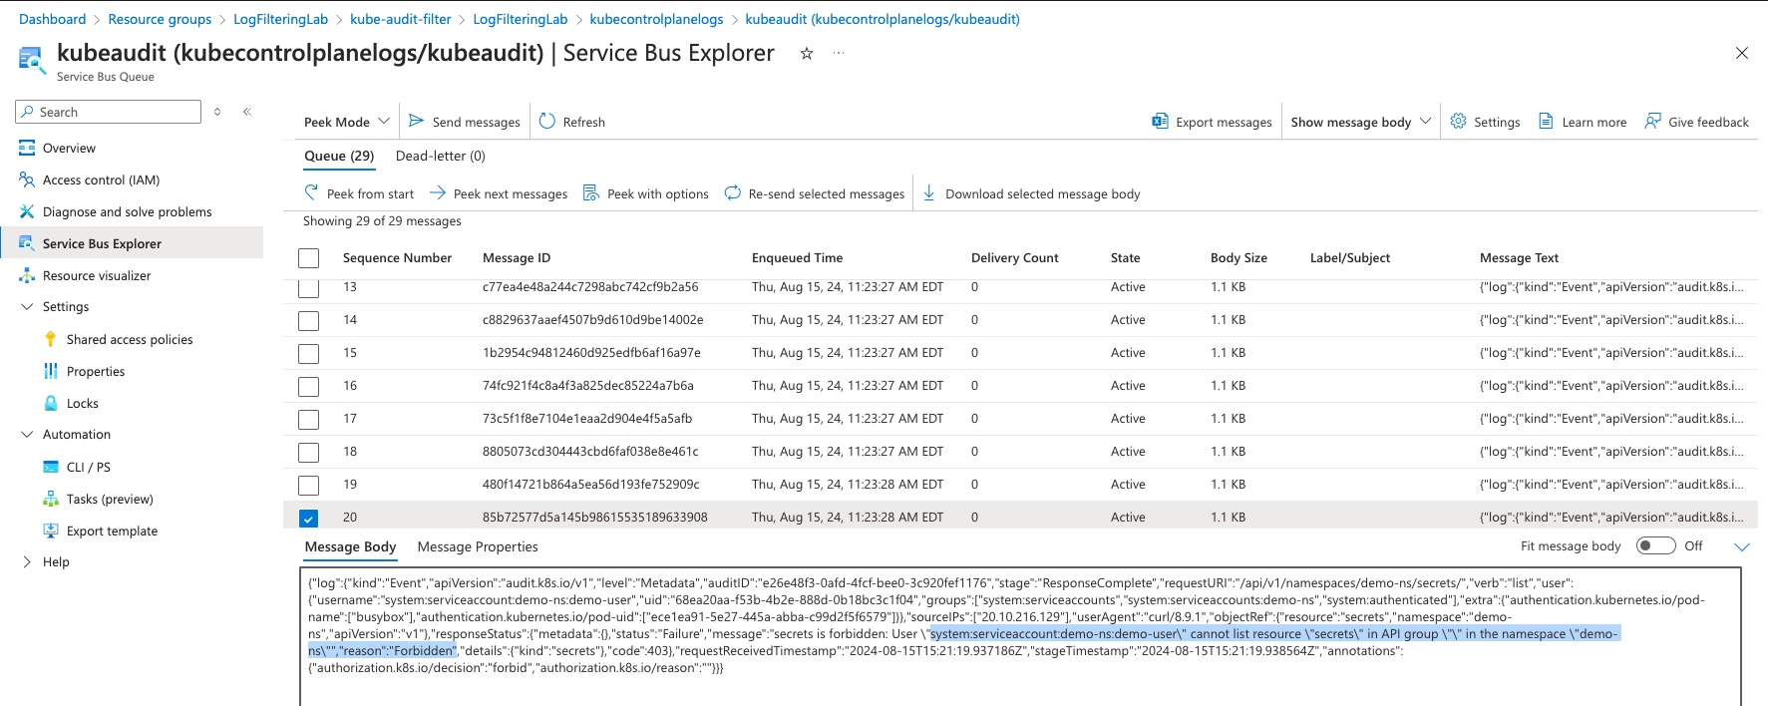Screen dimensions: 1768x706
Task: Toggle the Fit message body switch
Action: tap(1655, 545)
